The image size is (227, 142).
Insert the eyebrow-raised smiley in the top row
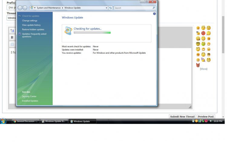(x=203, y=28)
